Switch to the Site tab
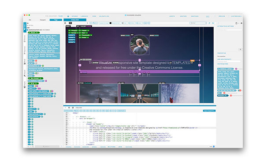The height and width of the screenshot is (163, 267). (x=30, y=20)
